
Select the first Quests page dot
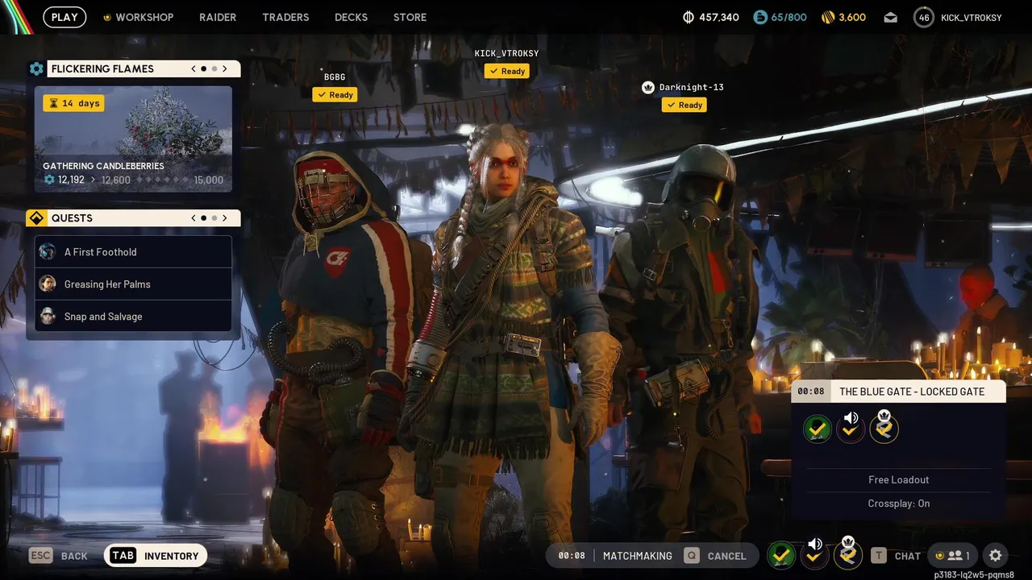pyautogui.click(x=203, y=218)
